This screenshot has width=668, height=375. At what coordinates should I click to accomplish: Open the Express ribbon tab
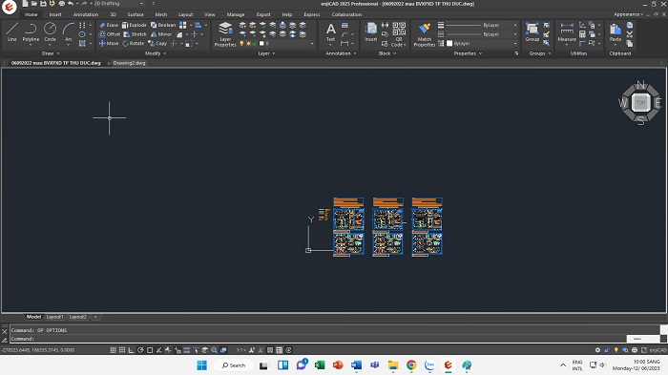coord(311,14)
